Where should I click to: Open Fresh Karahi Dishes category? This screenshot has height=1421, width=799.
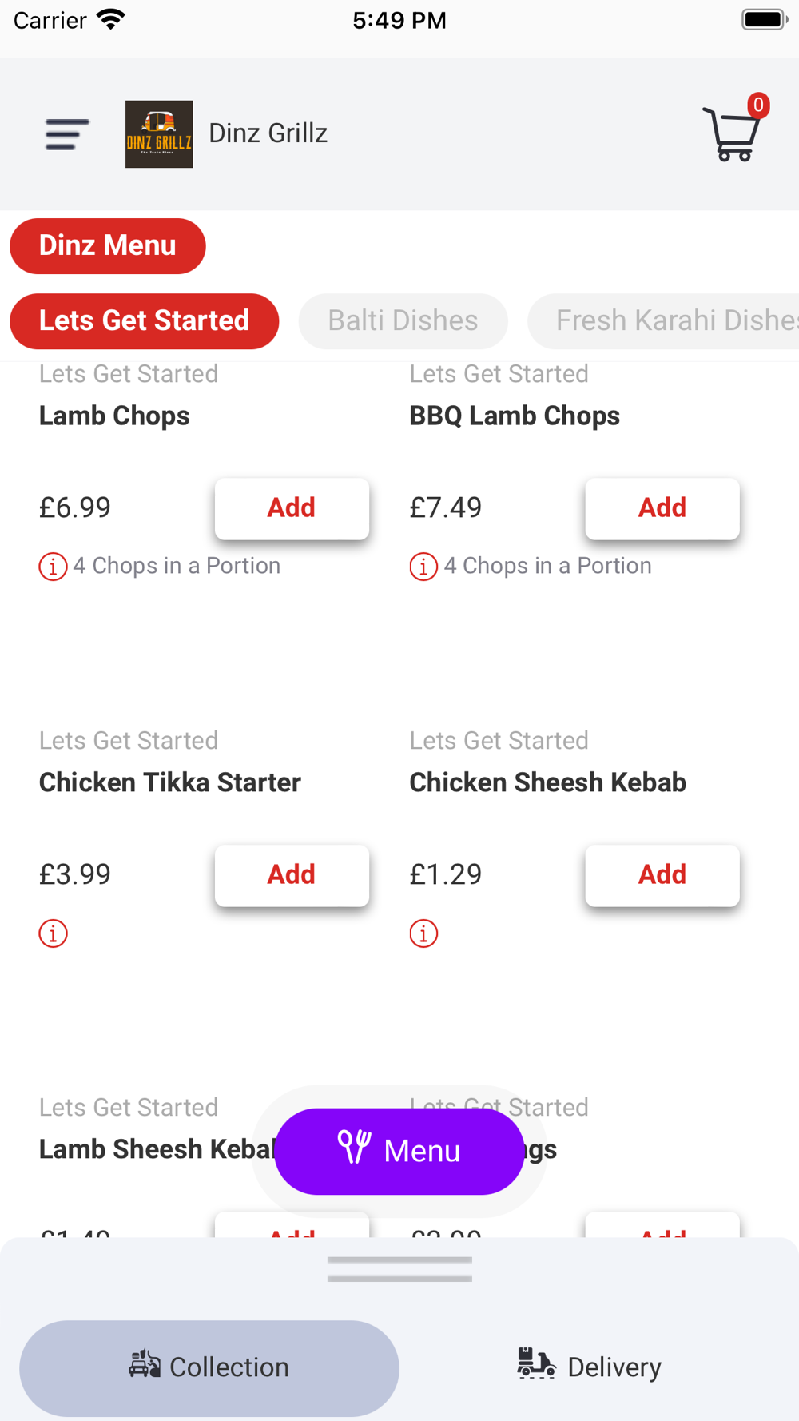point(663,321)
